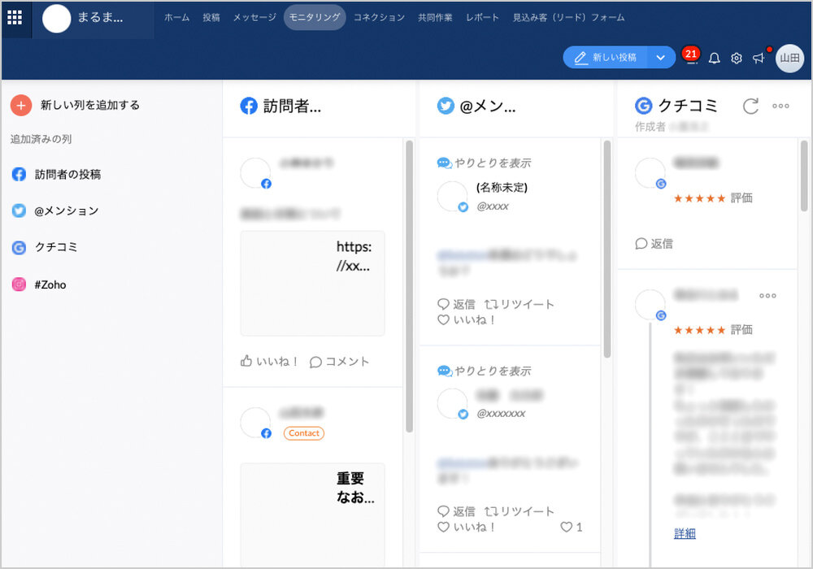This screenshot has width=813, height=569.
Task: Select the モニタリング tab
Action: [315, 17]
